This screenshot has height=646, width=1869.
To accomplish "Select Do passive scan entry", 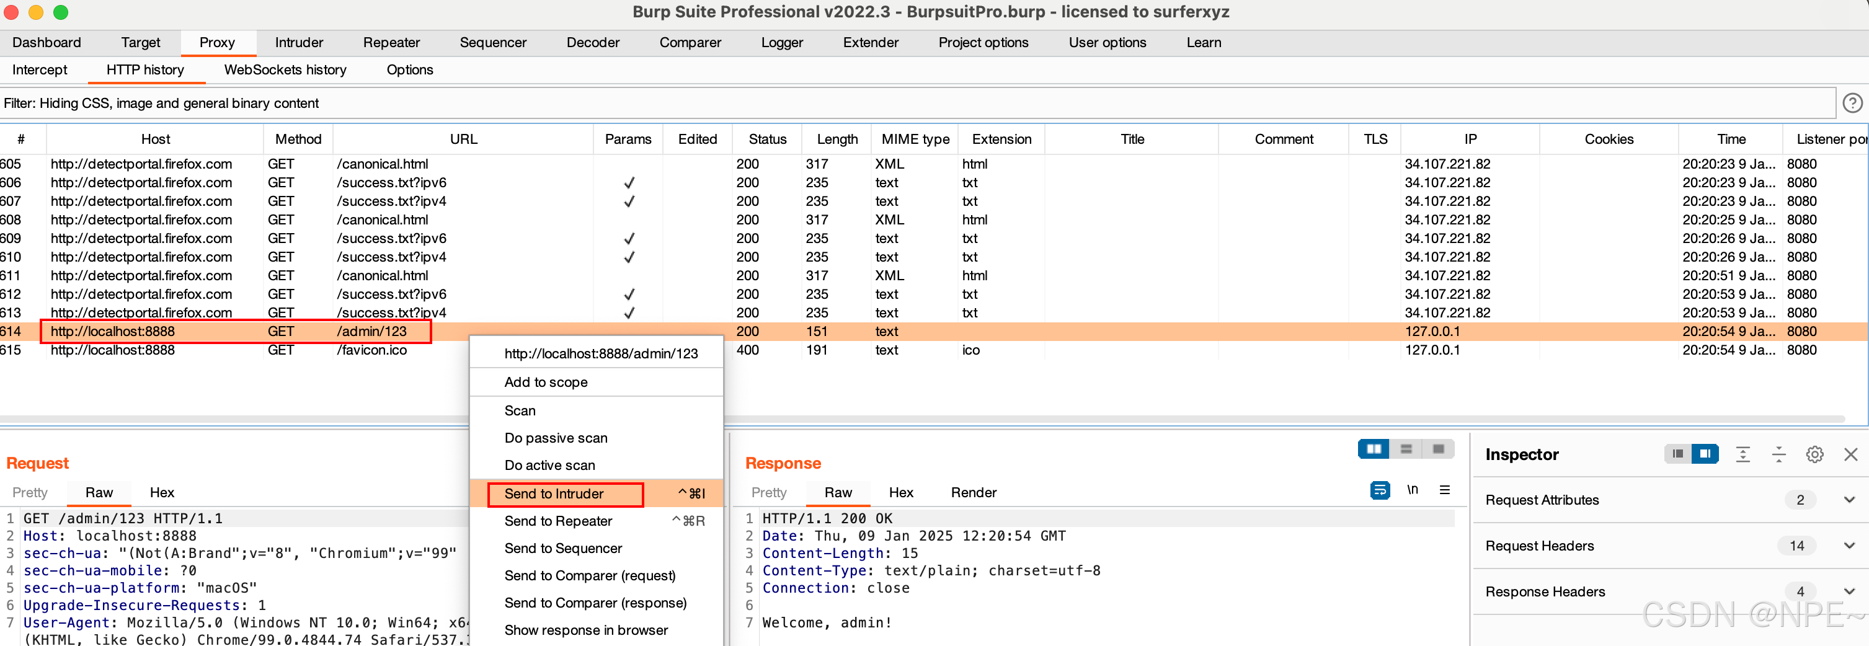I will [597, 438].
